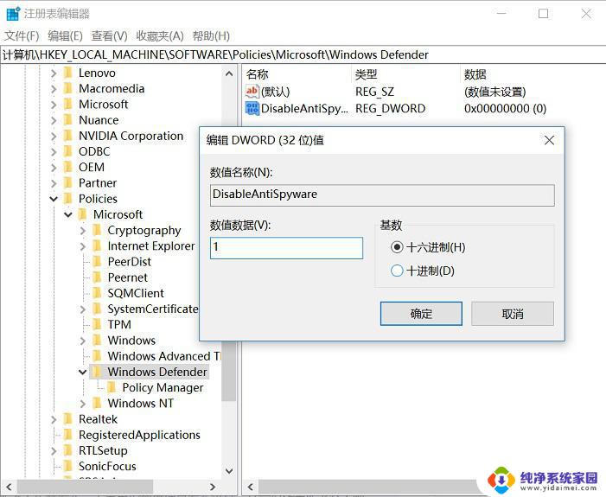Expand the Windows NT tree node
Image resolution: width=606 pixels, height=497 pixels.
coord(83,404)
